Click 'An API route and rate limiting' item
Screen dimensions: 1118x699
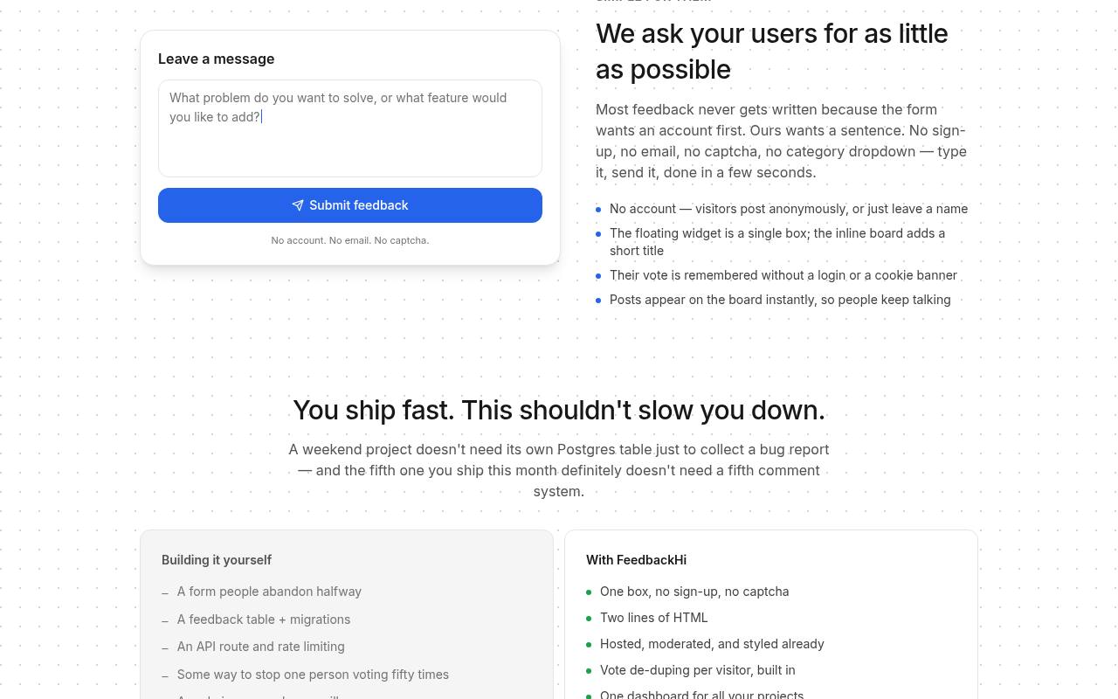tap(260, 647)
